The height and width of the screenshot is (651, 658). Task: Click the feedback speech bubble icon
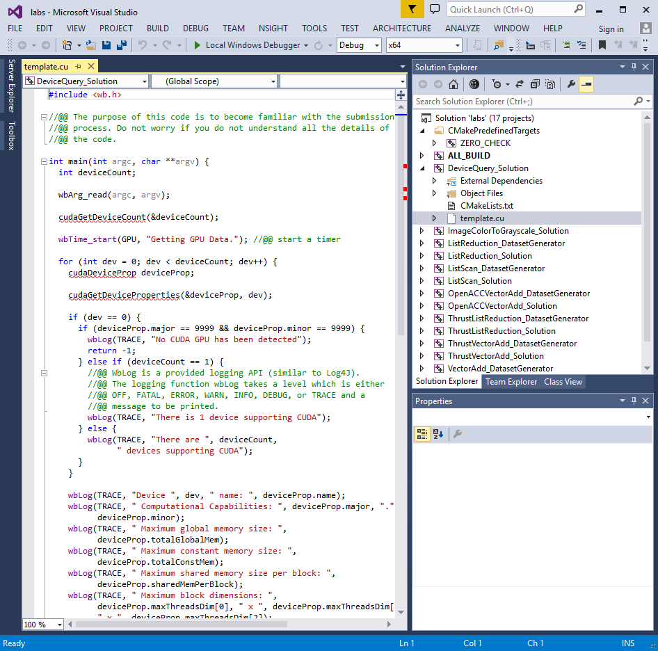click(x=435, y=10)
